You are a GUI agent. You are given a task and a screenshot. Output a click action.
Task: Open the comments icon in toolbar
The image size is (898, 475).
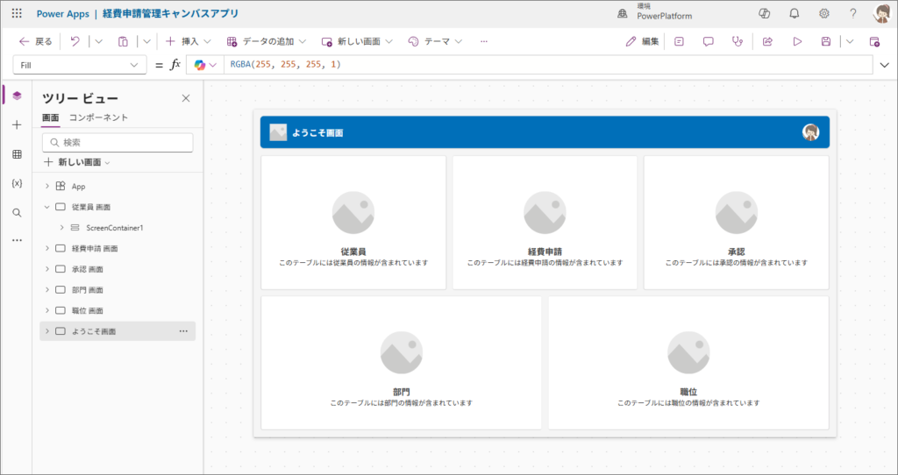click(x=708, y=41)
